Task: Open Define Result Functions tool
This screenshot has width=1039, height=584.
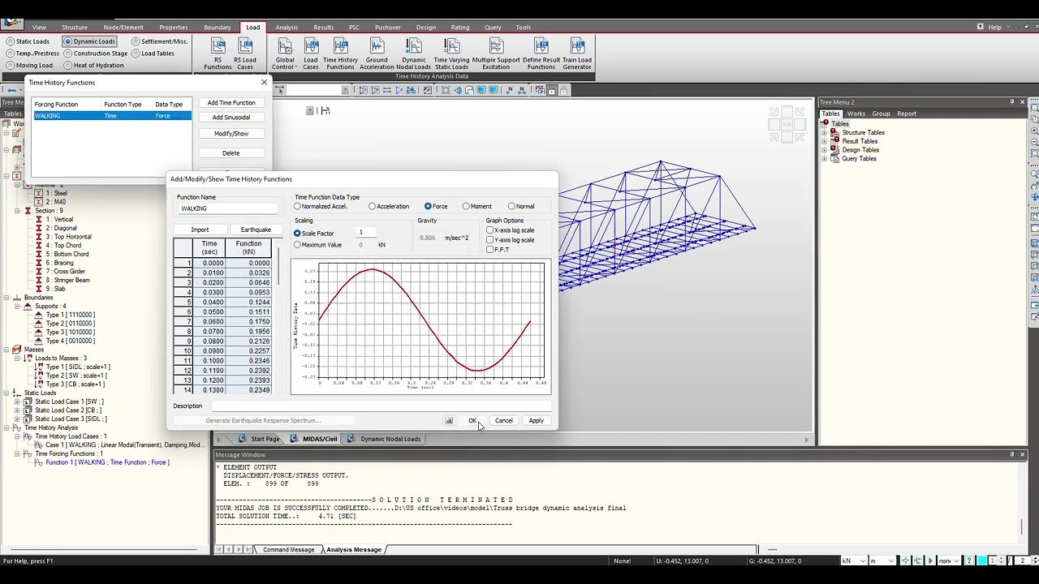Action: 541,54
